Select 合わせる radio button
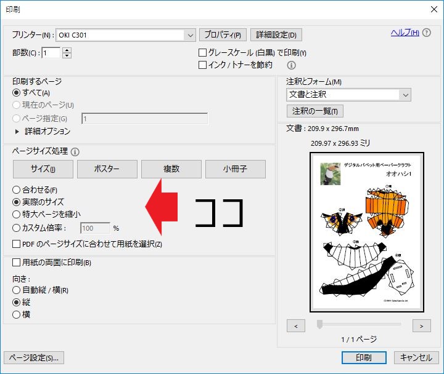The height and width of the screenshot is (374, 444). tap(17, 189)
